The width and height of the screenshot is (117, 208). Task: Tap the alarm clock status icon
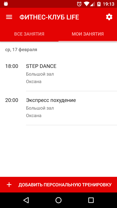point(79,4)
